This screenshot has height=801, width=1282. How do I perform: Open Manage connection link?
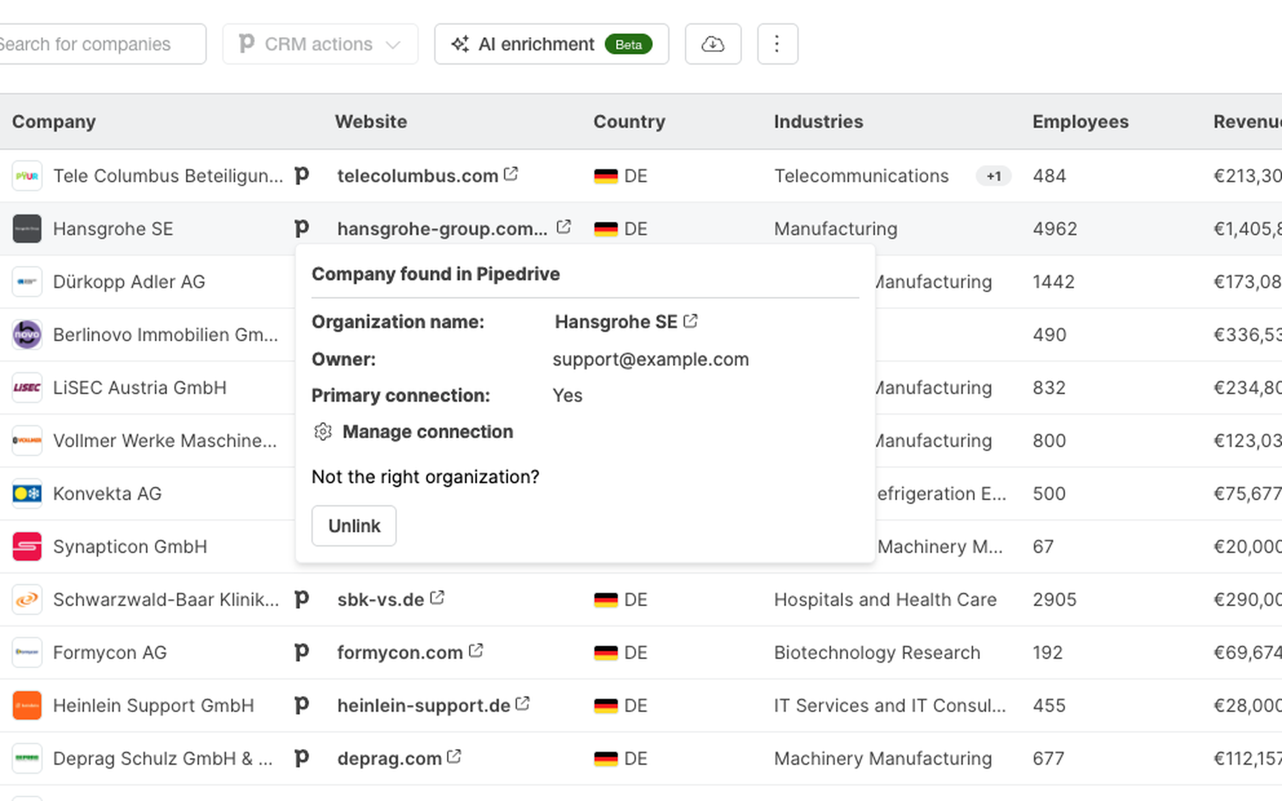point(428,432)
